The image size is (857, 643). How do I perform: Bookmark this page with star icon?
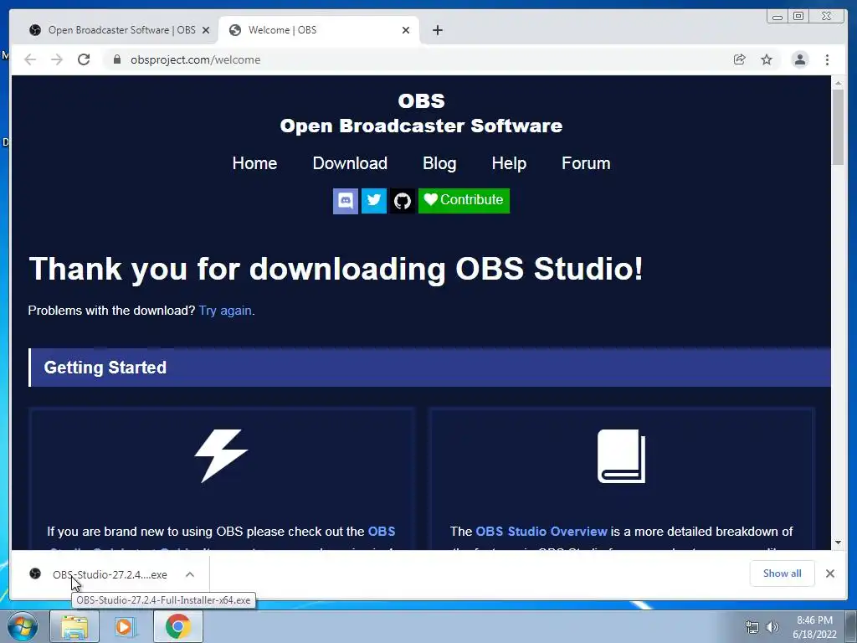click(767, 59)
